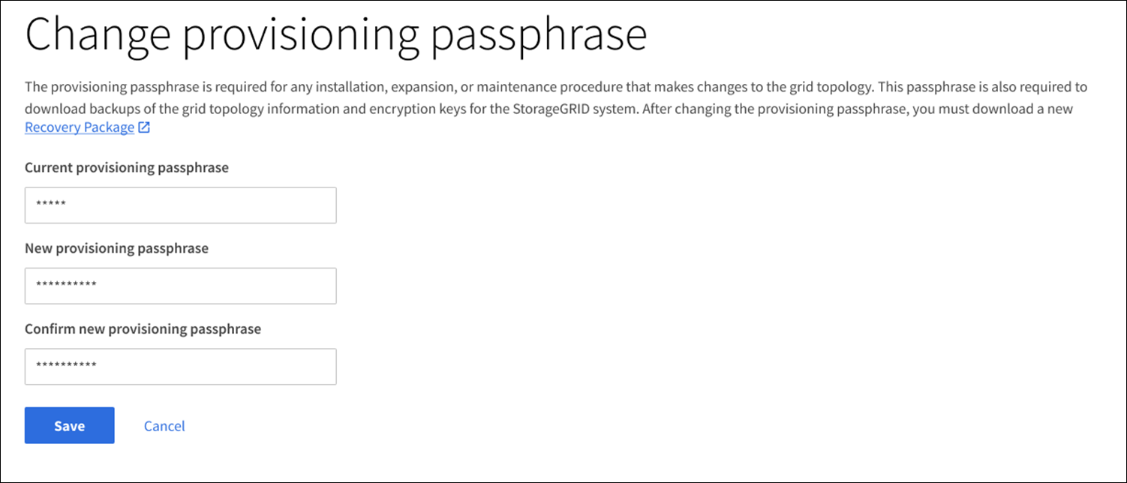Save the new provisioning passphrase
The height and width of the screenshot is (483, 1127).
pyautogui.click(x=69, y=426)
